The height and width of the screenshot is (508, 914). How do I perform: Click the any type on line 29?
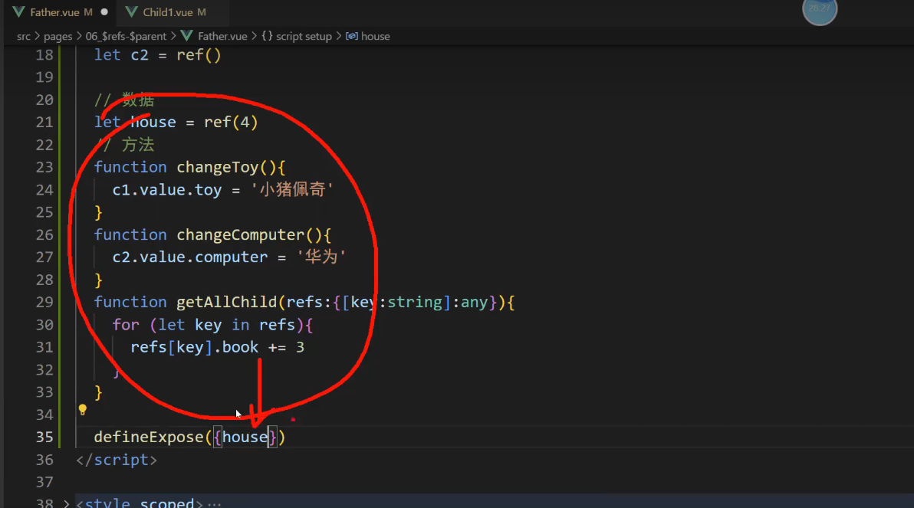[475, 303]
